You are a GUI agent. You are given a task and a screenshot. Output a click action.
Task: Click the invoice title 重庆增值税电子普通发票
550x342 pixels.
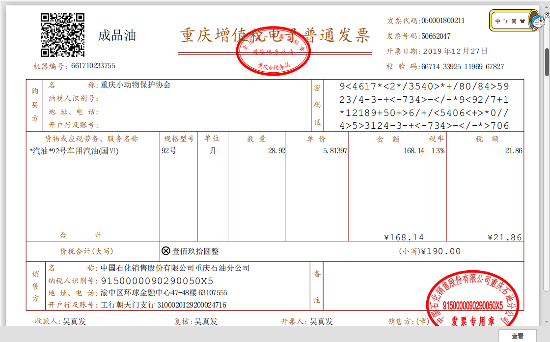click(x=275, y=35)
